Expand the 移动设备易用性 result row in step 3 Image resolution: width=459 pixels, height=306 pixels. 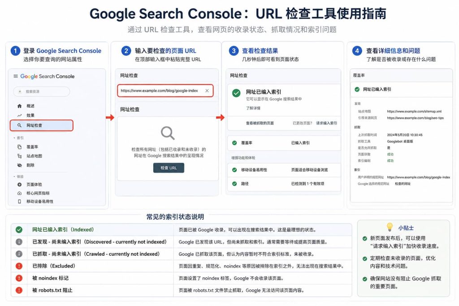tap(284, 170)
